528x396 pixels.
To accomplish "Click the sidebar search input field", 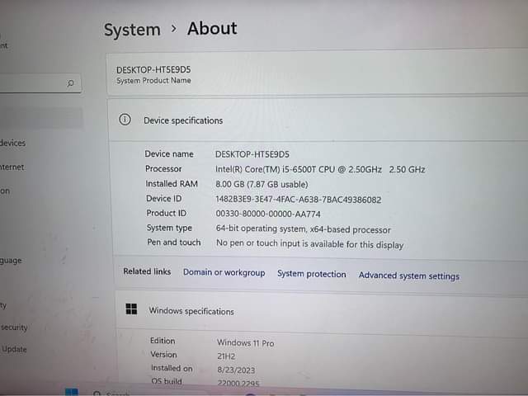I will 40,82.
